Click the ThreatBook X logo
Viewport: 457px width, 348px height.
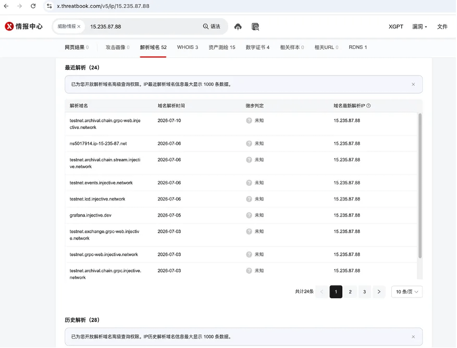[x=9, y=27]
